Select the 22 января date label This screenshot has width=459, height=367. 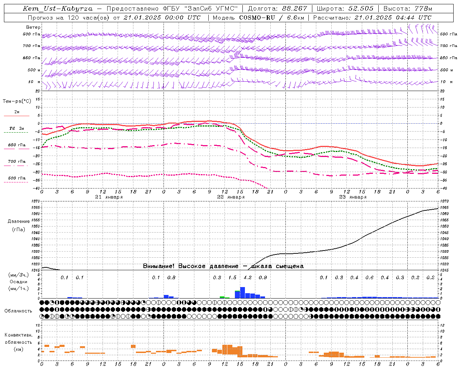(x=231, y=197)
